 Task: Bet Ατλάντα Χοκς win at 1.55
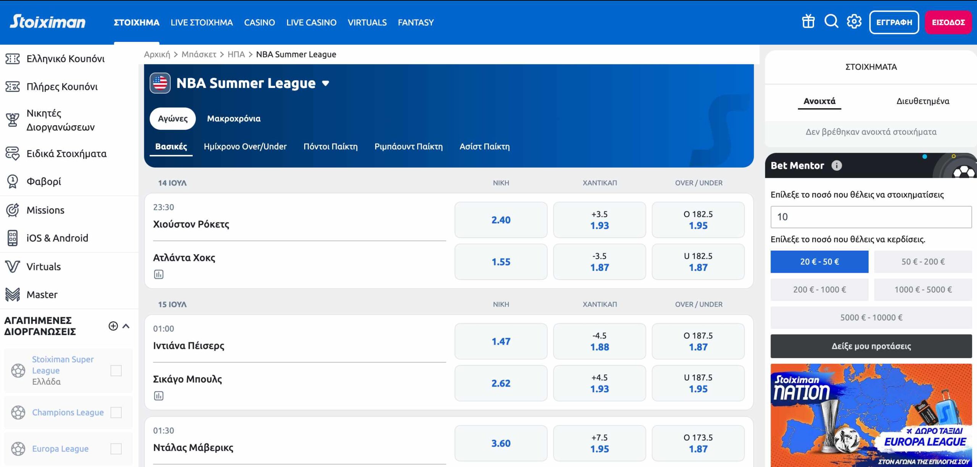click(501, 262)
